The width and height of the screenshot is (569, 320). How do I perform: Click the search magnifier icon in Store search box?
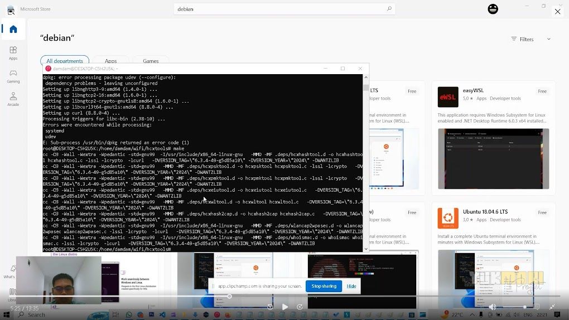coord(389,9)
